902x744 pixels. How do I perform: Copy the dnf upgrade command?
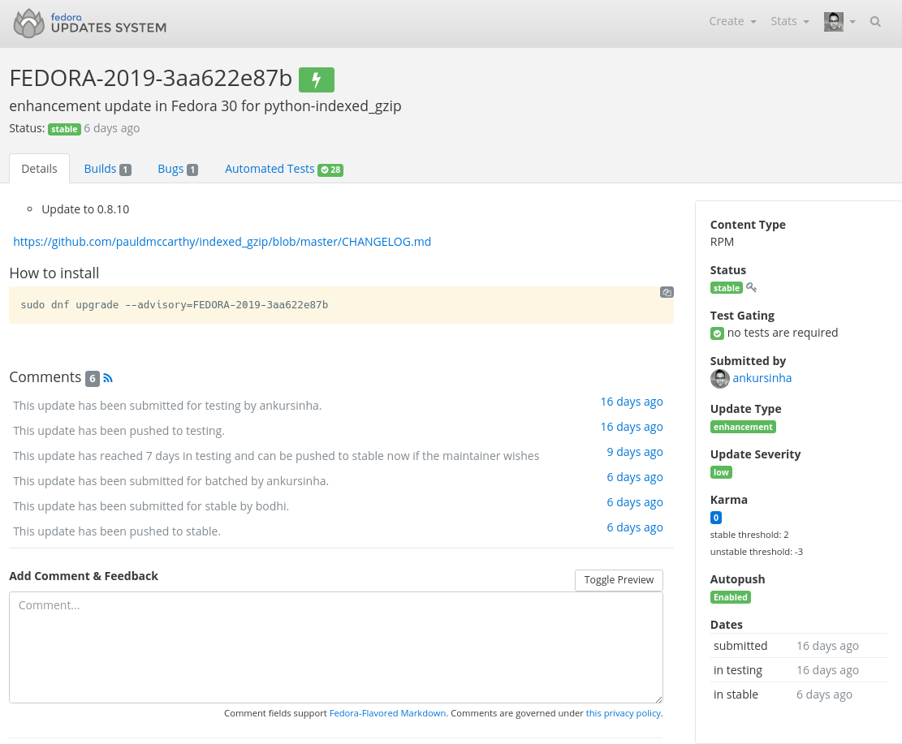tap(666, 292)
